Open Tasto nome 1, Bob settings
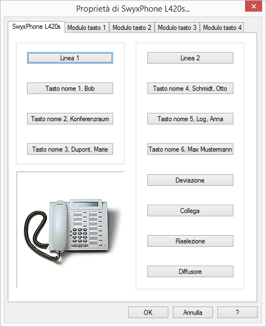Screen dimensions: 266x327 point(70,88)
